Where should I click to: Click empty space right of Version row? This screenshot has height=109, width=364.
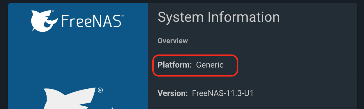[306, 93]
